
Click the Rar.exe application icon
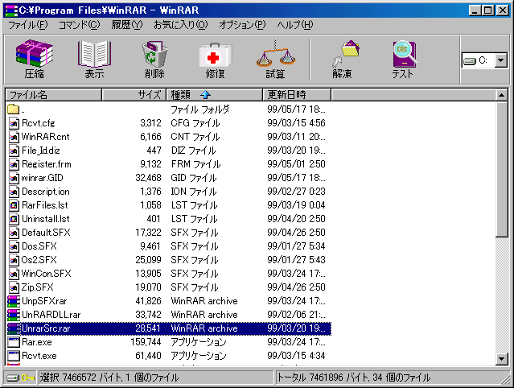pyautogui.click(x=14, y=342)
